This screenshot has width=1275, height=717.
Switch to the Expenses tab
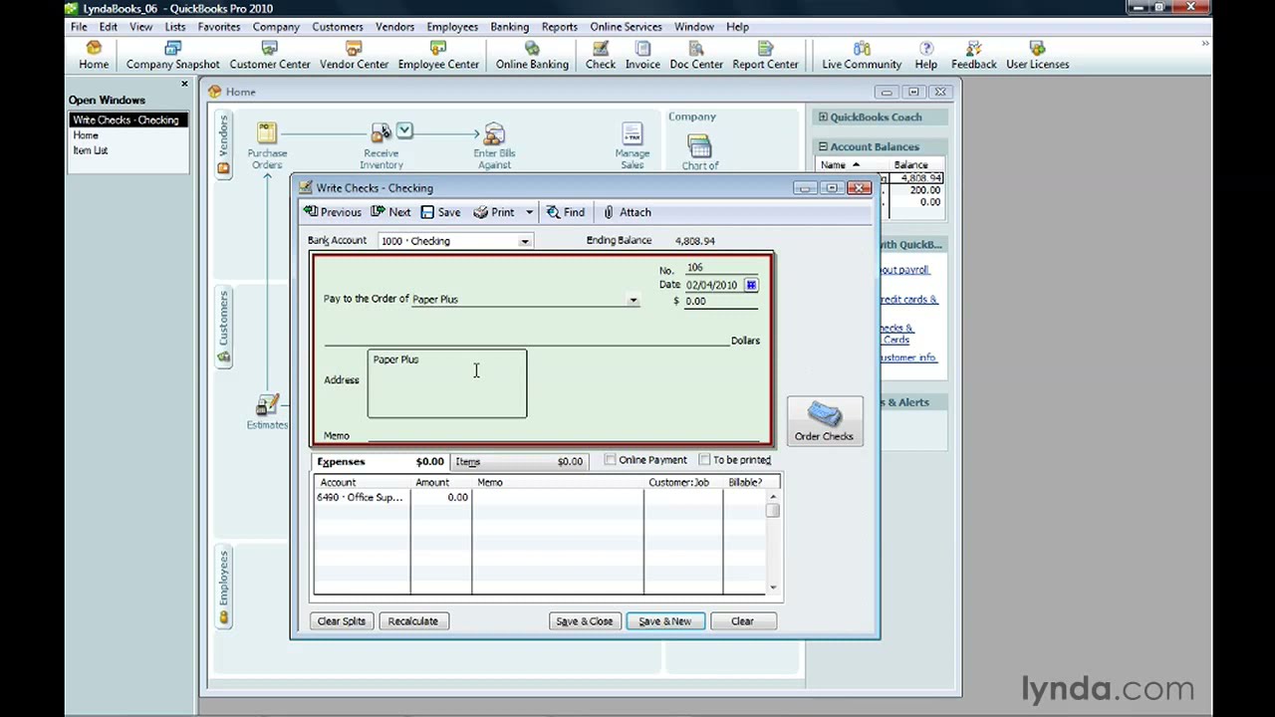(x=380, y=462)
